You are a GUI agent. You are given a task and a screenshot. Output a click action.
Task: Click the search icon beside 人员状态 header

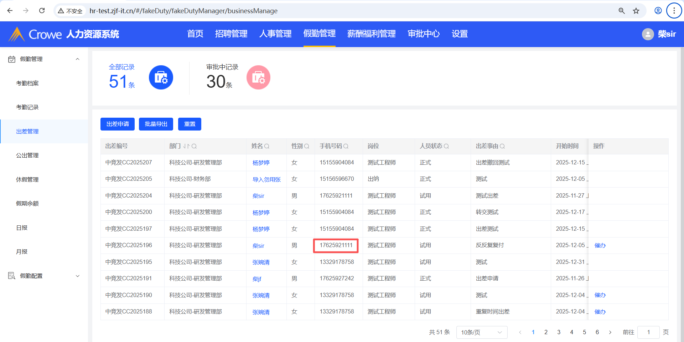click(446, 146)
